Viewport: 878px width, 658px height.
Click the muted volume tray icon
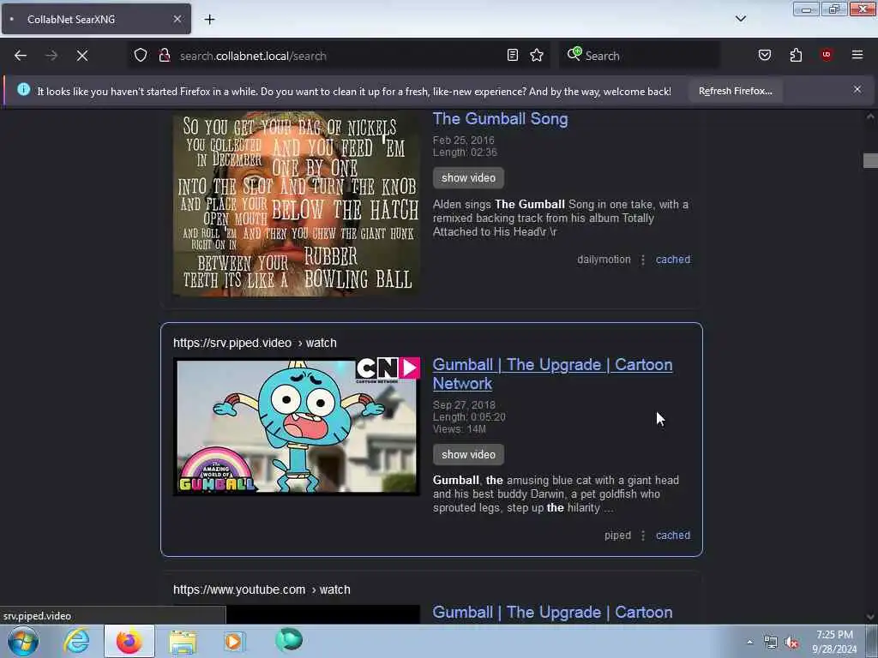(x=791, y=643)
